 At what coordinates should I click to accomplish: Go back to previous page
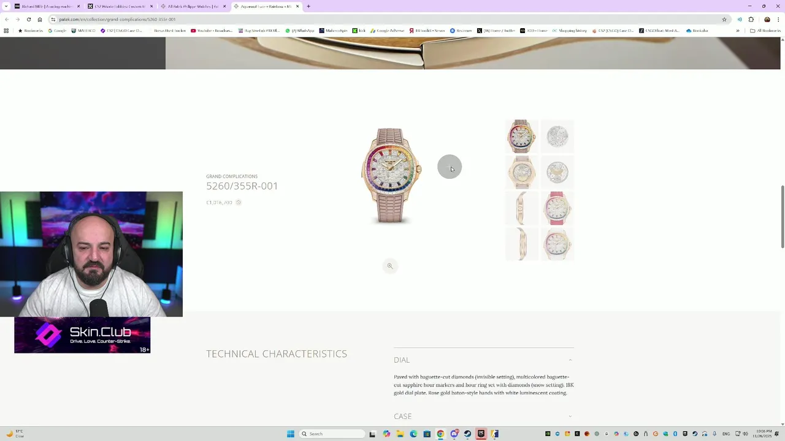pos(7,19)
